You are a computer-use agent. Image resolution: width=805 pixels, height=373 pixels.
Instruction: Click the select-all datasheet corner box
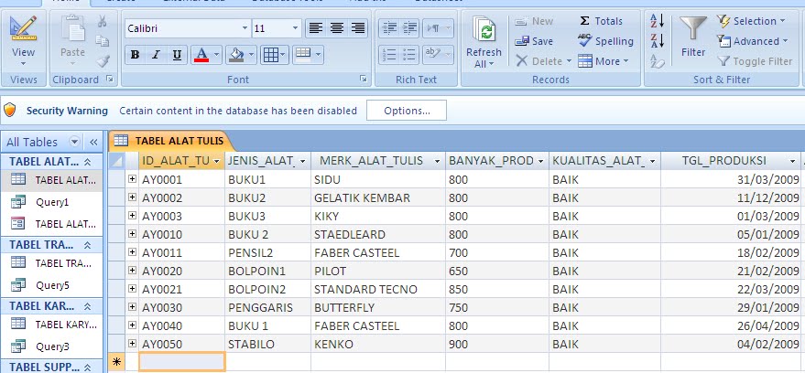pyautogui.click(x=117, y=161)
